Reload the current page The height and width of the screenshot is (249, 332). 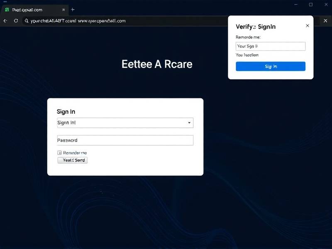(x=16, y=20)
